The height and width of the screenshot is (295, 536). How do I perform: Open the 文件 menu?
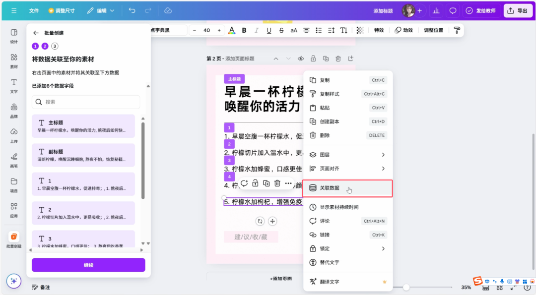coord(34,10)
